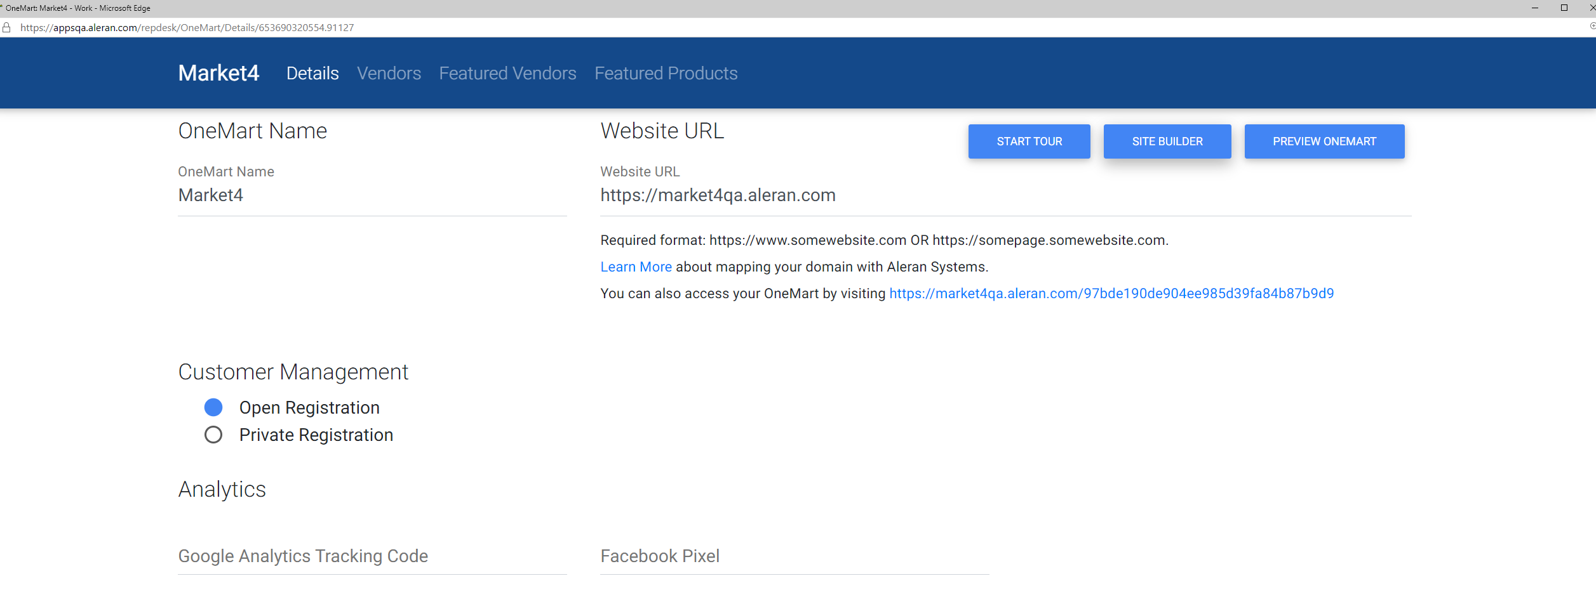Click inside the OneMart Name field
This screenshot has height=590, width=1596.
(372, 195)
